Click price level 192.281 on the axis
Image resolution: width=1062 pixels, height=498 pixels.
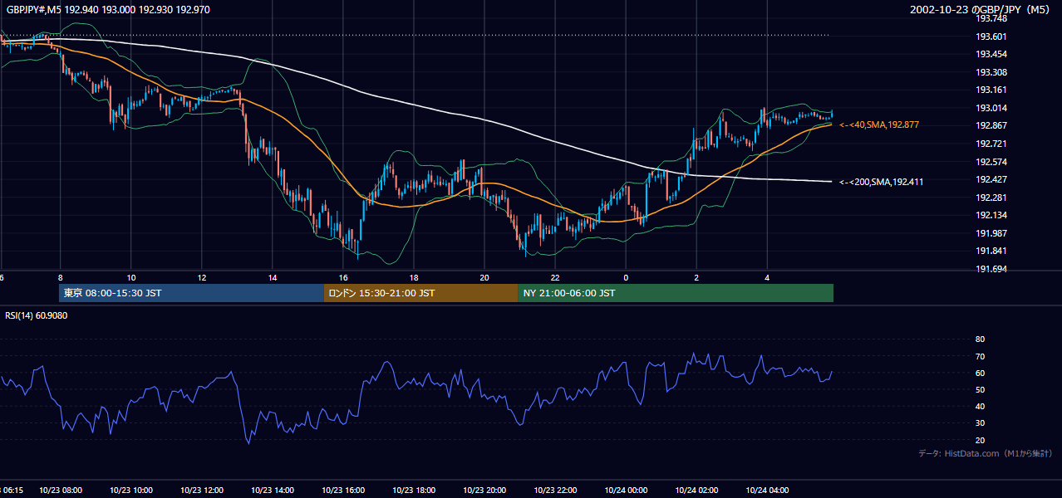coord(991,198)
